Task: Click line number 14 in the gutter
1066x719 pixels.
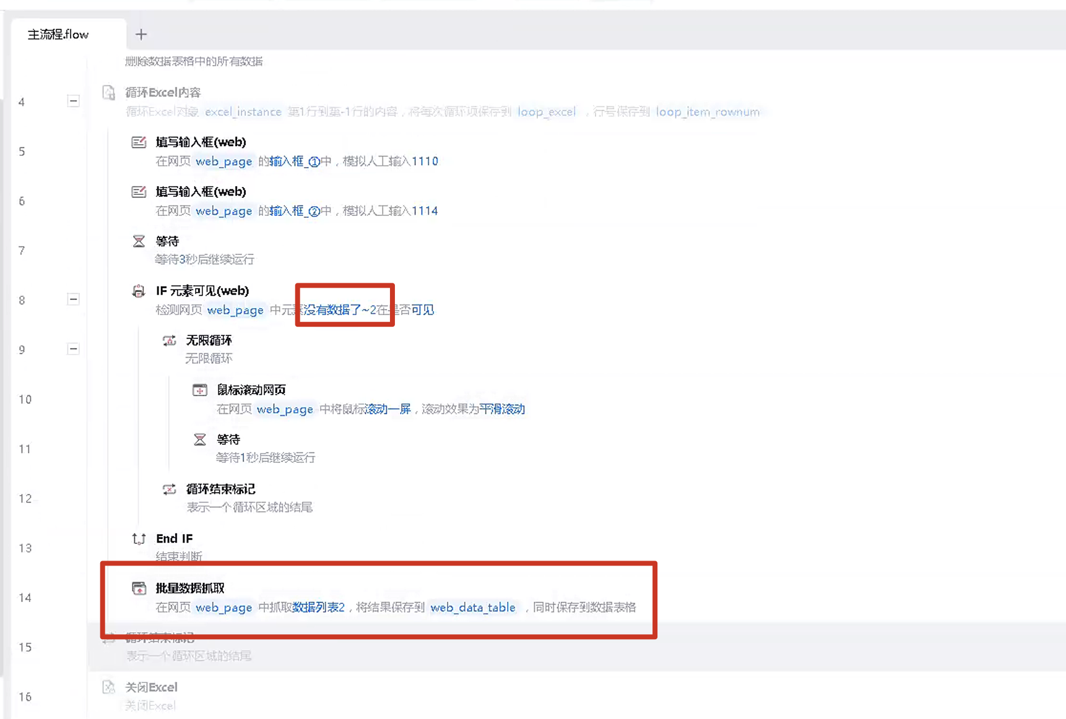Action: coord(25,598)
